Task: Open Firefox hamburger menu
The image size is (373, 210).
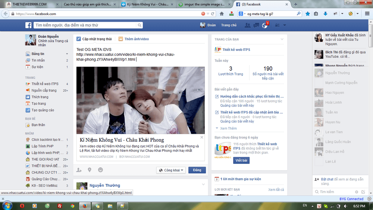Action: 367,14
